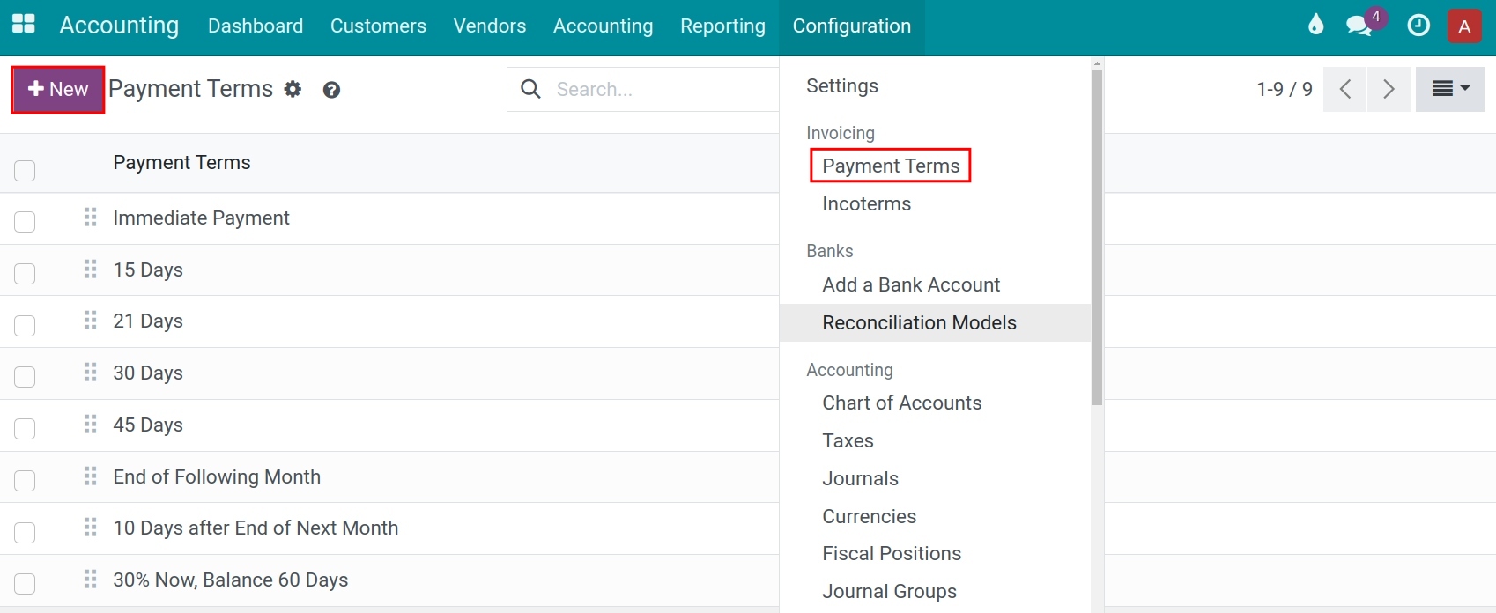Check the End of Following Month checkbox
1496x613 pixels.
(x=25, y=481)
